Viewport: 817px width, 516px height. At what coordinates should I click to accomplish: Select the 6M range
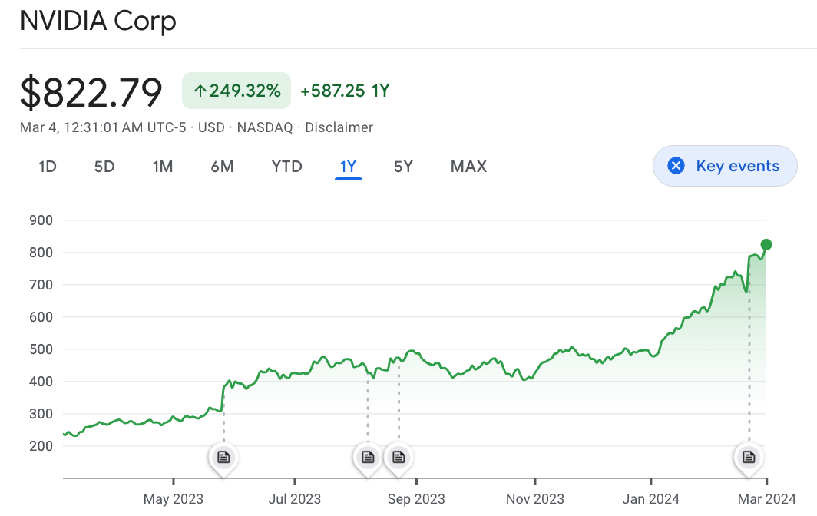coord(223,166)
